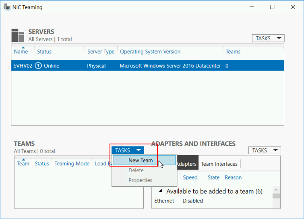This screenshot has height=219, width=304.
Task: Click the adapters list scrollbar up arrow
Action: tap(276, 190)
